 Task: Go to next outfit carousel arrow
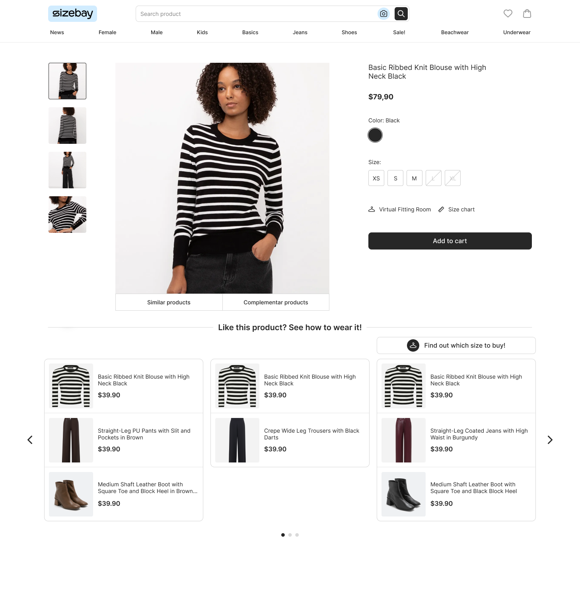[550, 440]
